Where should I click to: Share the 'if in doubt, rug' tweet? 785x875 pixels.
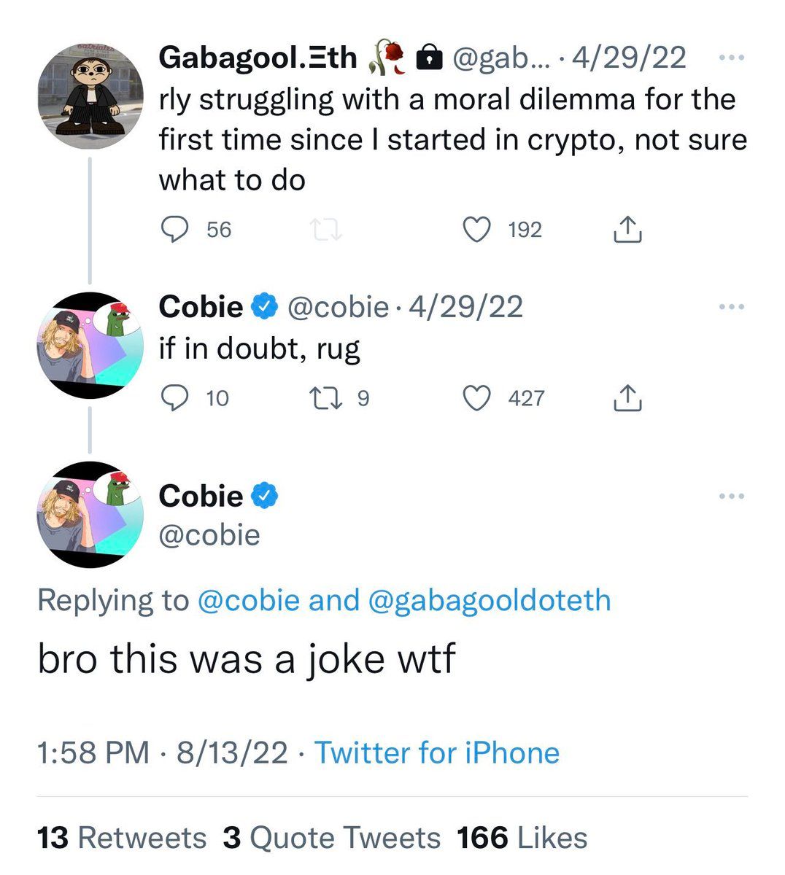[x=627, y=398]
